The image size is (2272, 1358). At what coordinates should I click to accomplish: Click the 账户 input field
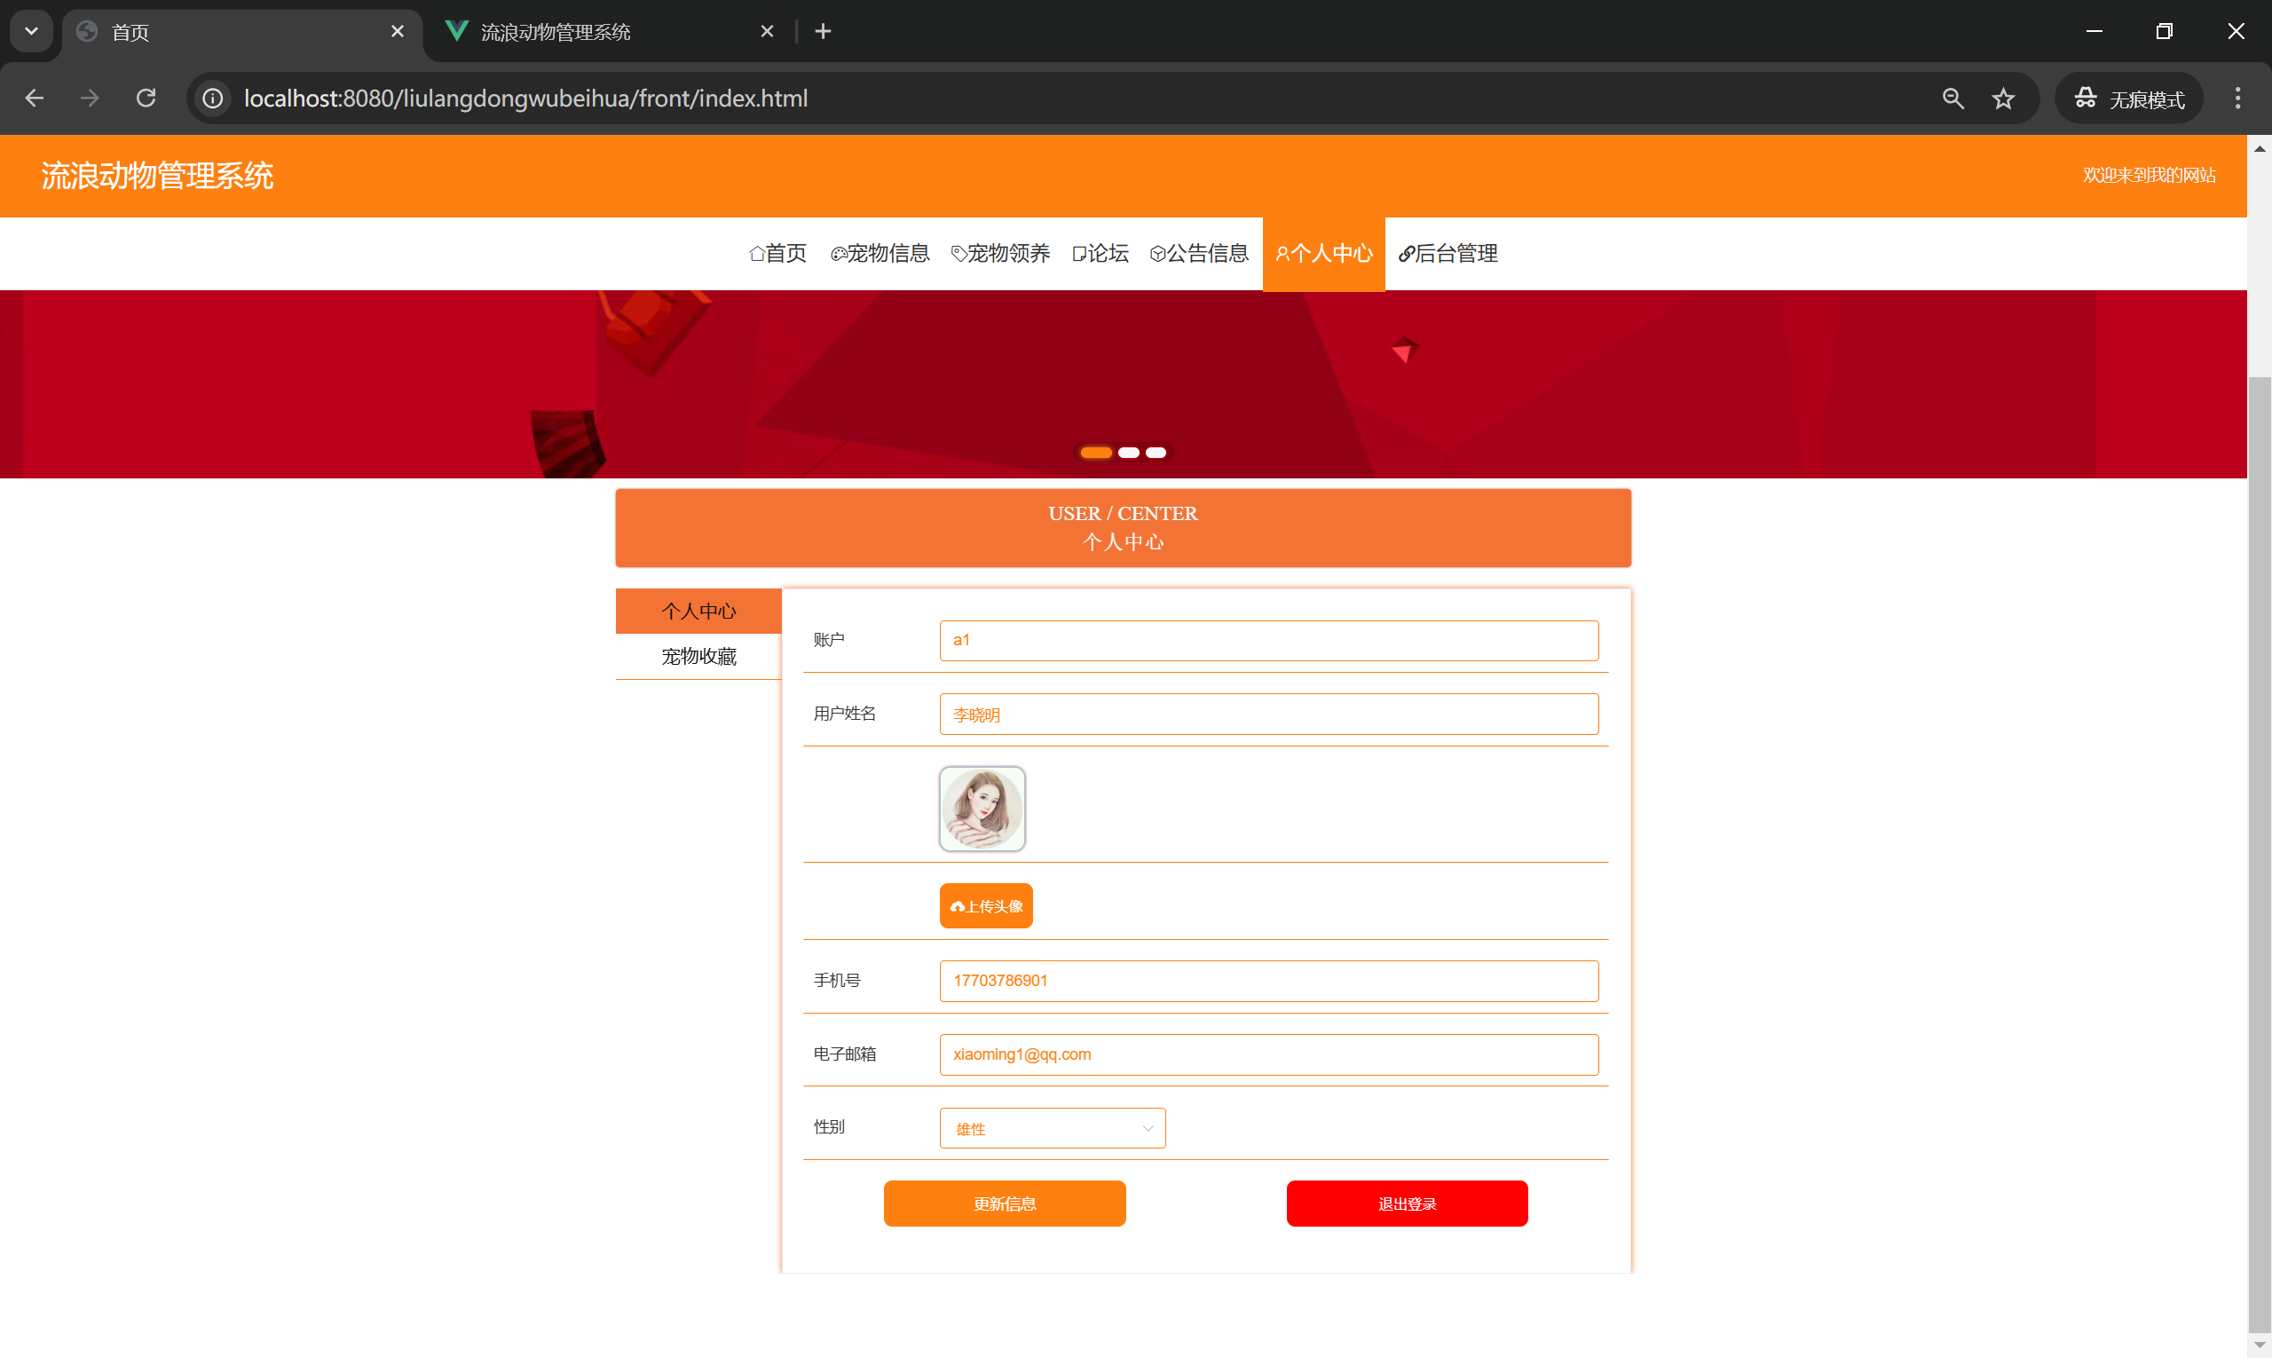click(1268, 640)
